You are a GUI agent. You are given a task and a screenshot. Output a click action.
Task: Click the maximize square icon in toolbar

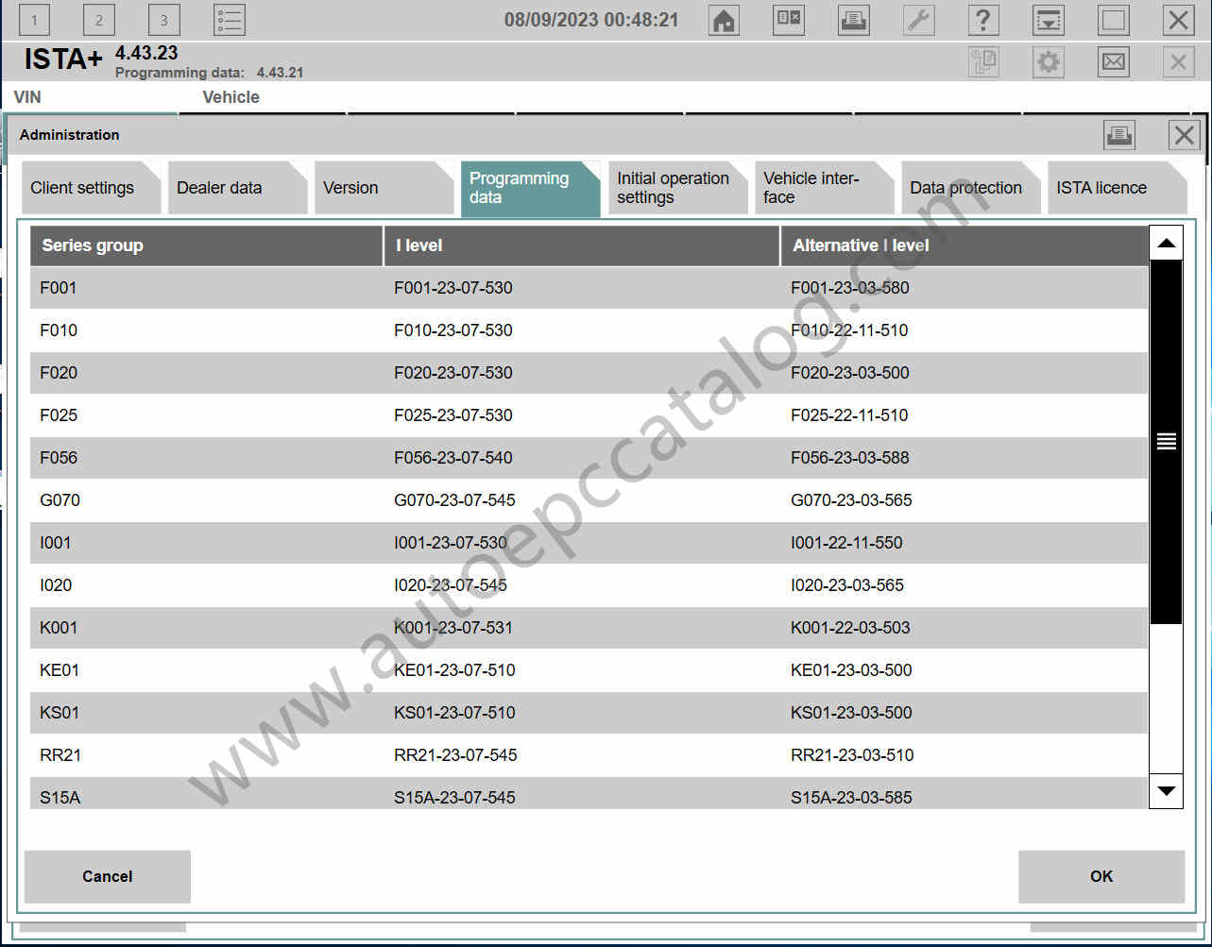click(1114, 20)
